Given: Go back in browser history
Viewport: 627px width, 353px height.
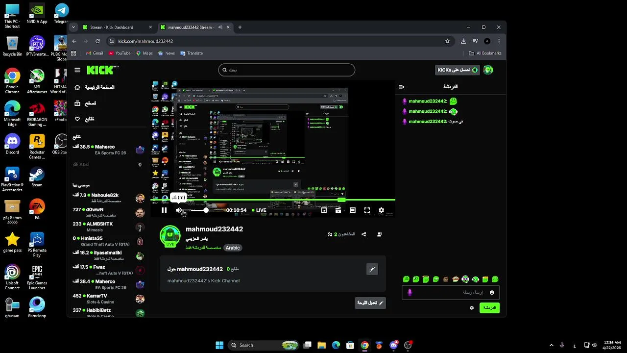Looking at the screenshot, I should [x=74, y=41].
